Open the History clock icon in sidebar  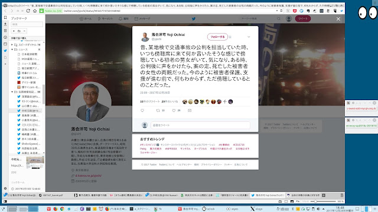[5, 38]
